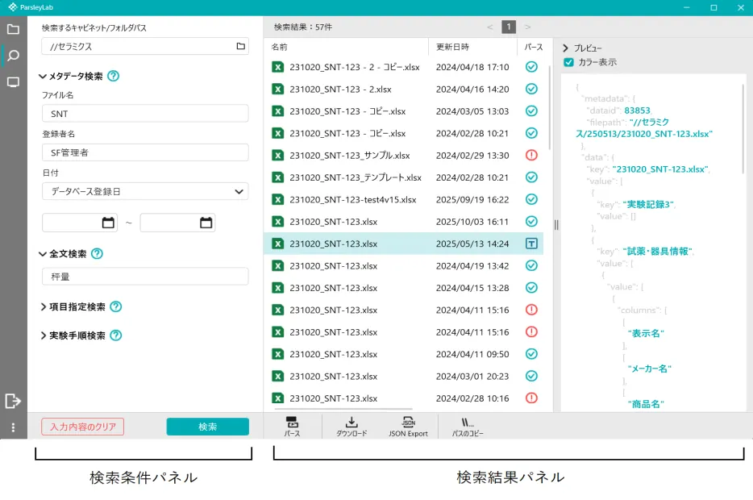The height and width of the screenshot is (500, 753).
Task: Open help for 項目指定検索
Action: [x=116, y=306]
